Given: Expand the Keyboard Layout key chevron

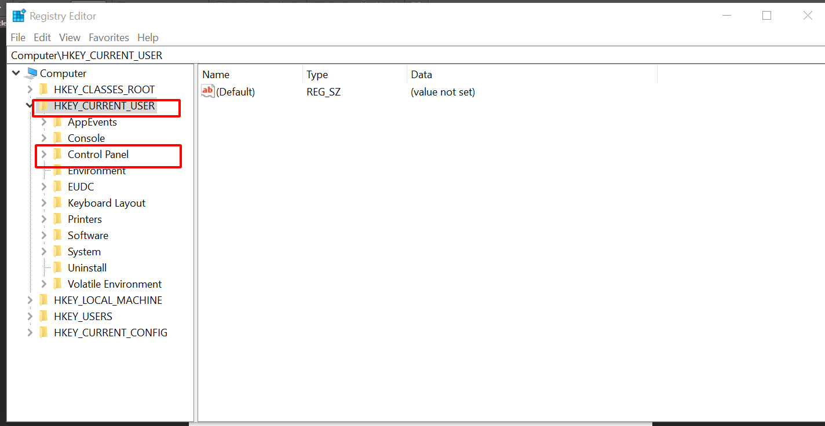Looking at the screenshot, I should (x=44, y=203).
